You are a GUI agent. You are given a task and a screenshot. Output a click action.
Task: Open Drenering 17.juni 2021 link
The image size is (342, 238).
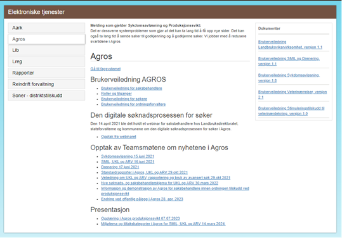[120, 167]
